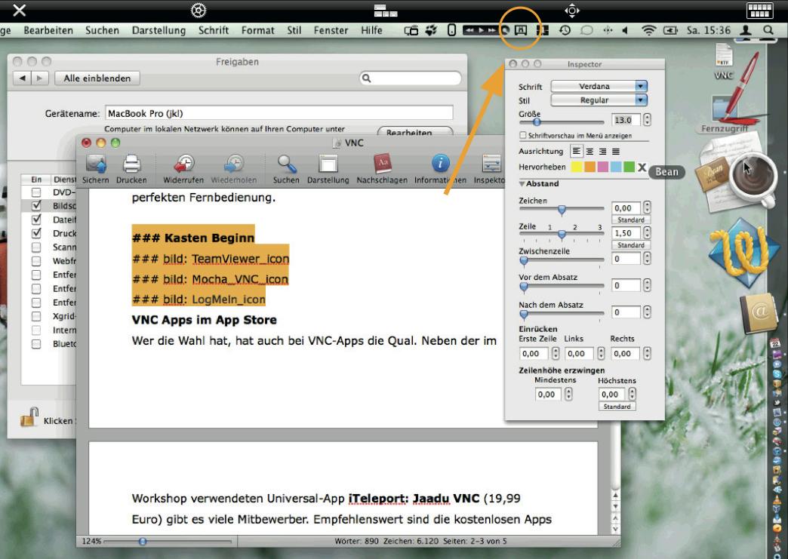This screenshot has height=559, width=788.
Task: Open the gear settings icon in the top bar
Action: click(x=199, y=10)
